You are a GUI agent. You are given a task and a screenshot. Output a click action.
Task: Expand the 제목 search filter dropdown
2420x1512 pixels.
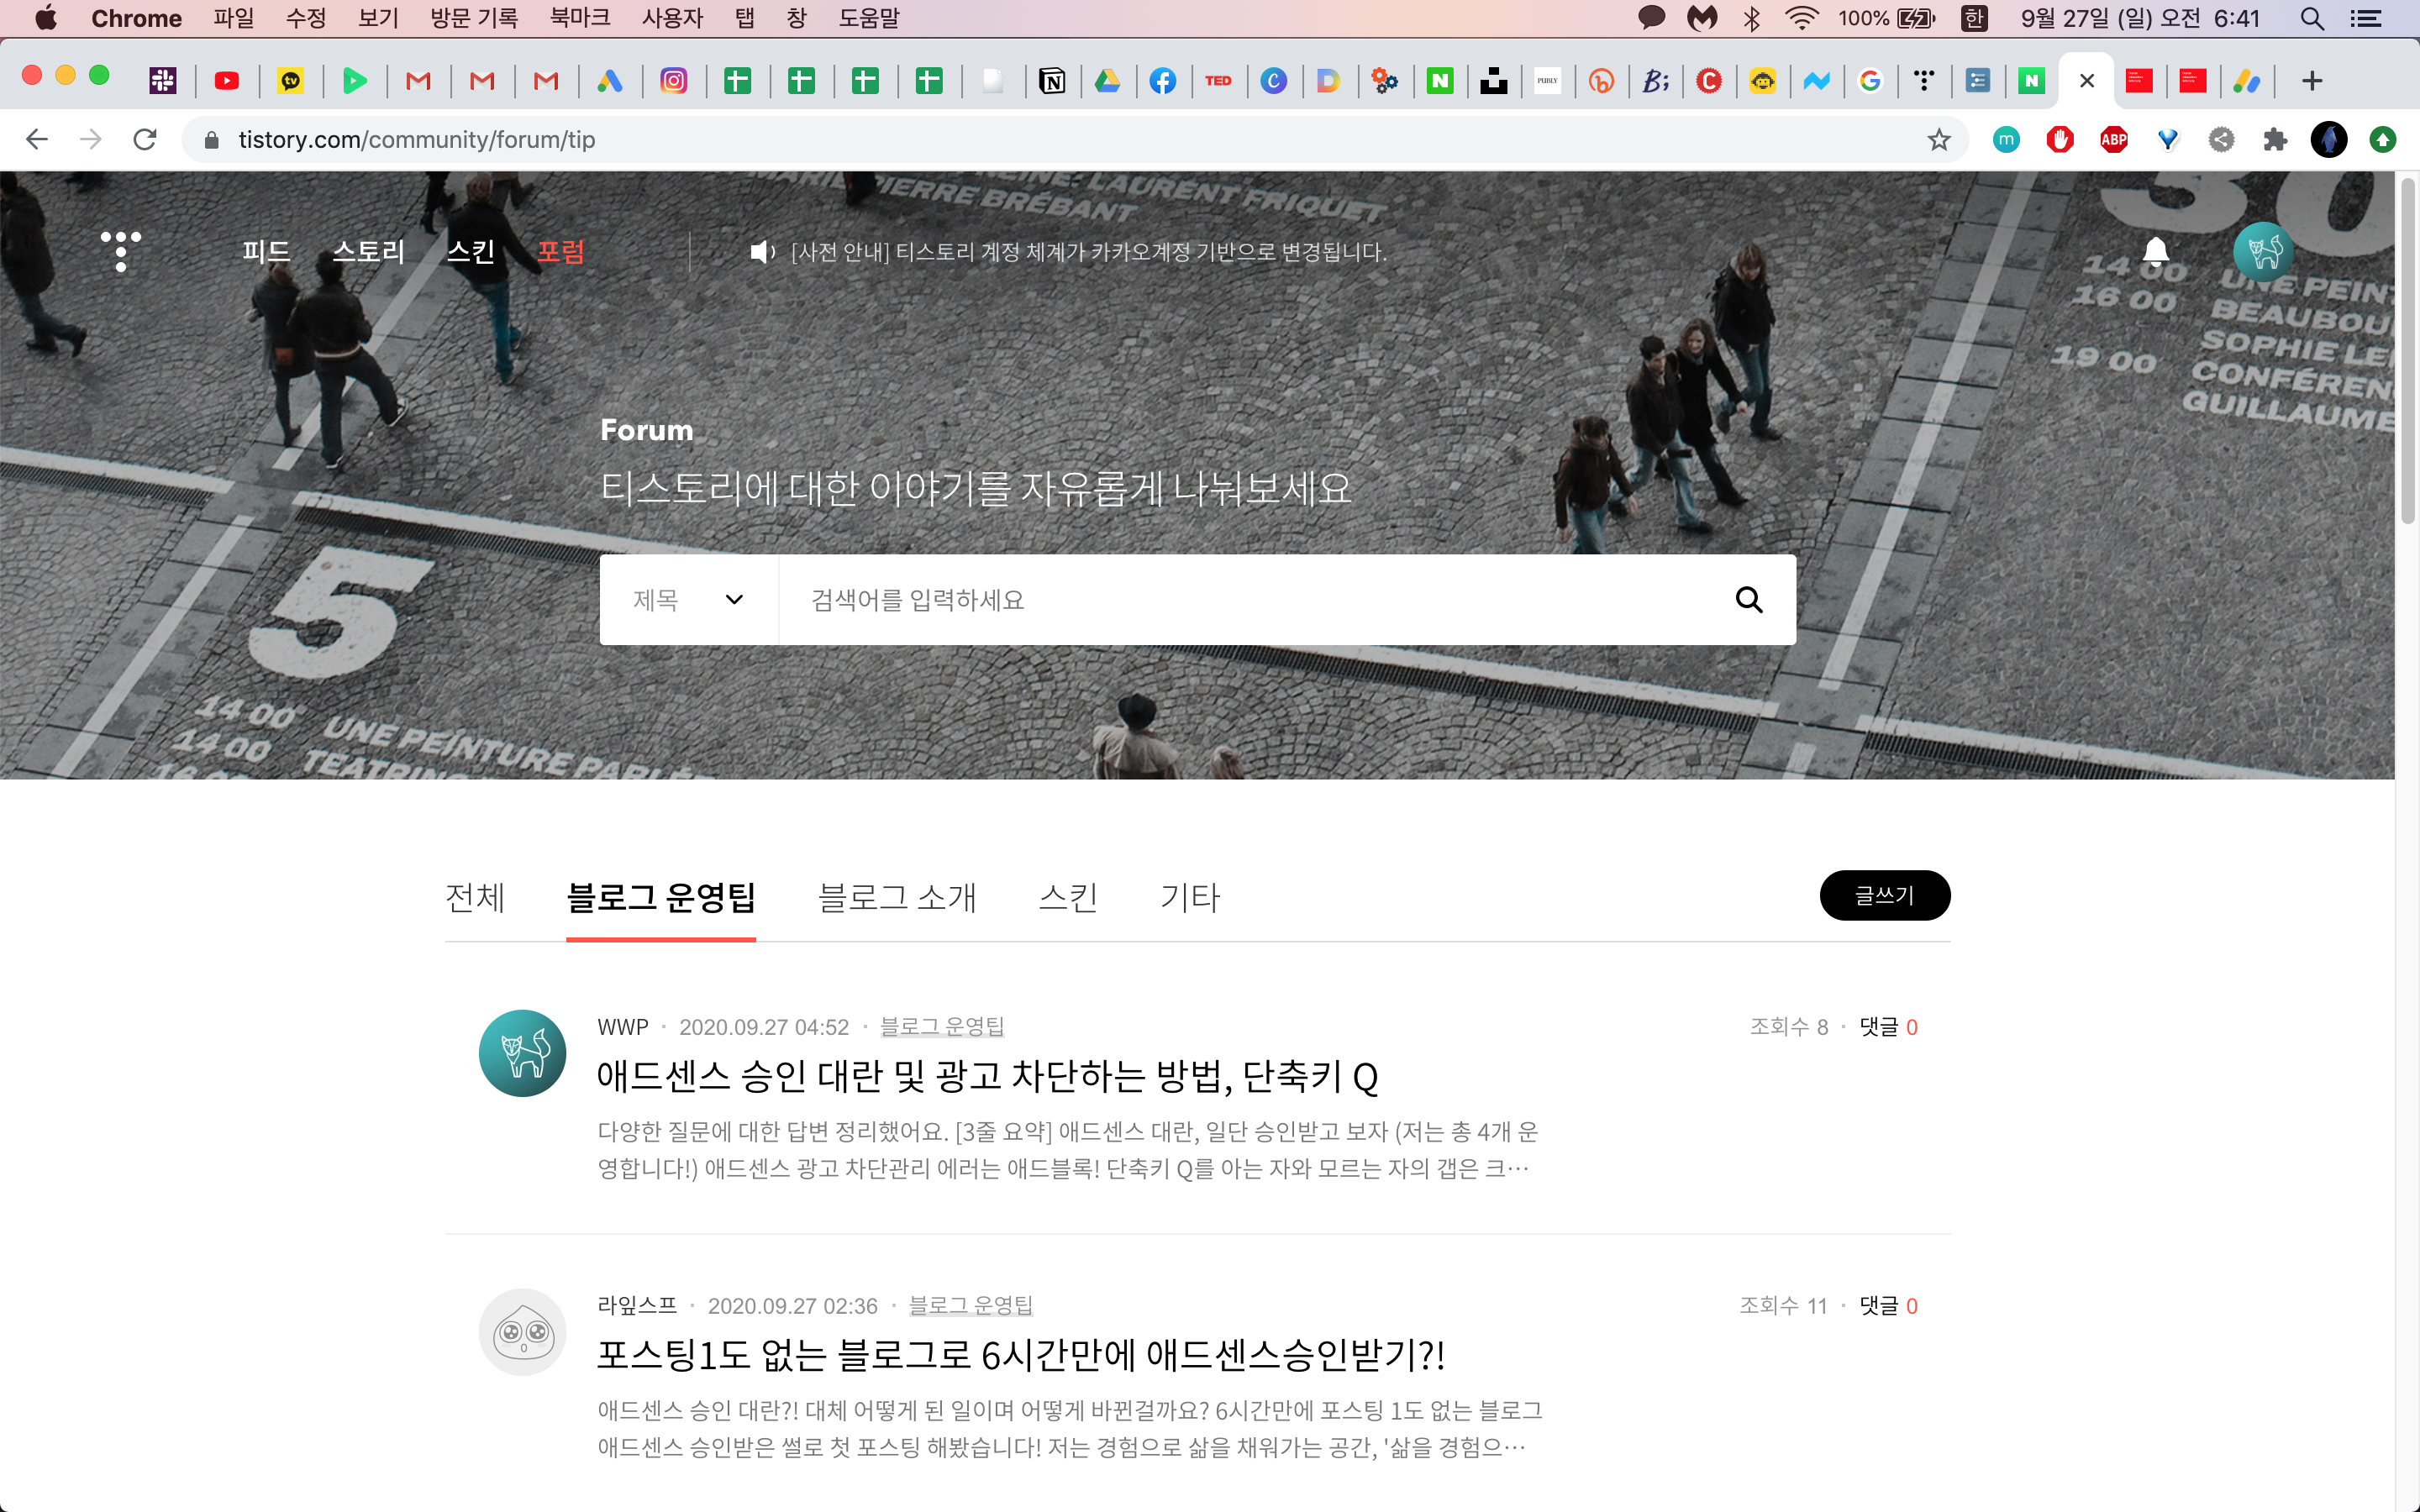click(x=688, y=599)
